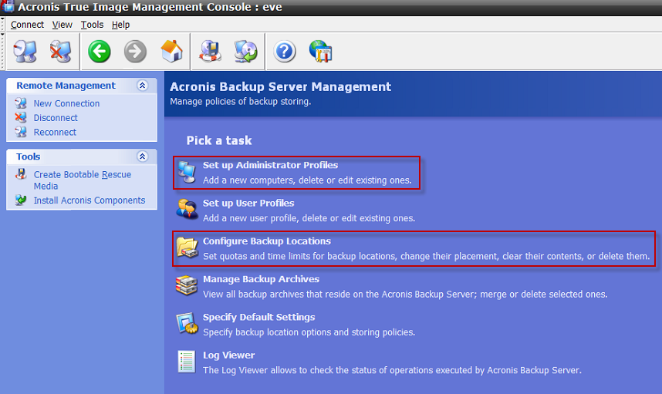This screenshot has height=394, width=662.
Task: Click the Disconnect link
Action: (56, 118)
